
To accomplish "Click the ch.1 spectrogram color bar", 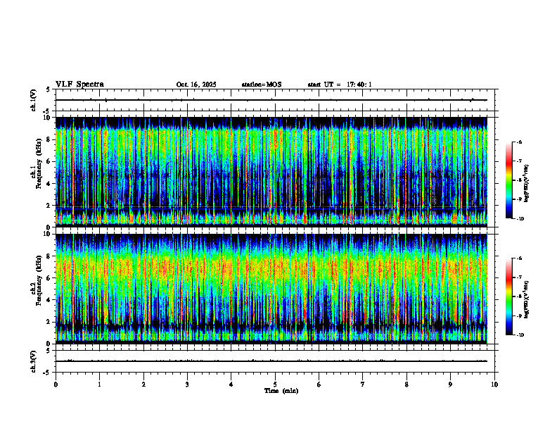I will pos(508,180).
